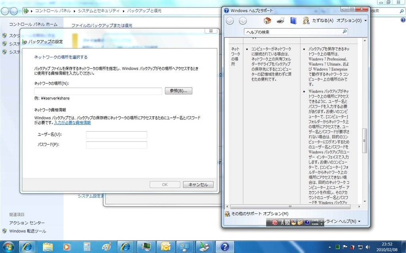This screenshot has height=253, width=406.
Task: Go back in Help window
Action: (230, 21)
